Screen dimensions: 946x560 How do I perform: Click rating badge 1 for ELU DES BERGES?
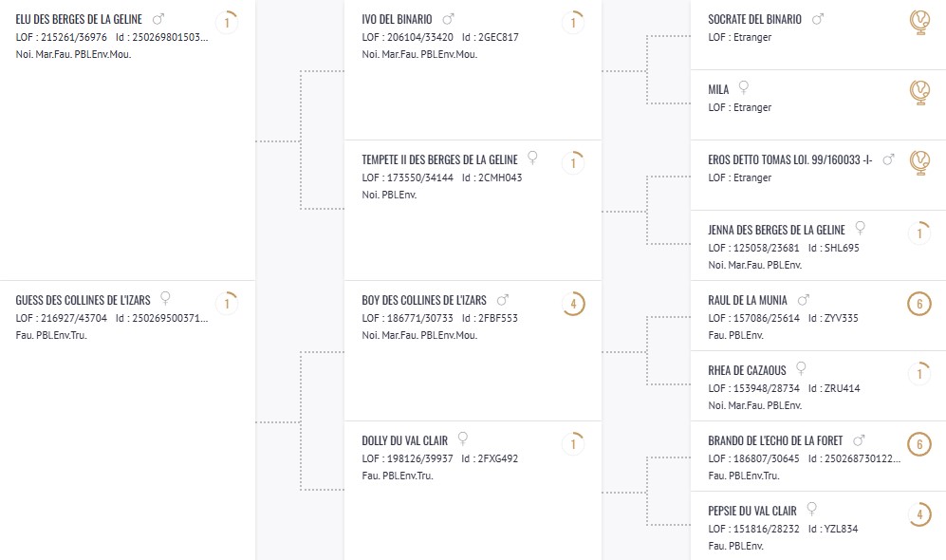click(x=227, y=22)
